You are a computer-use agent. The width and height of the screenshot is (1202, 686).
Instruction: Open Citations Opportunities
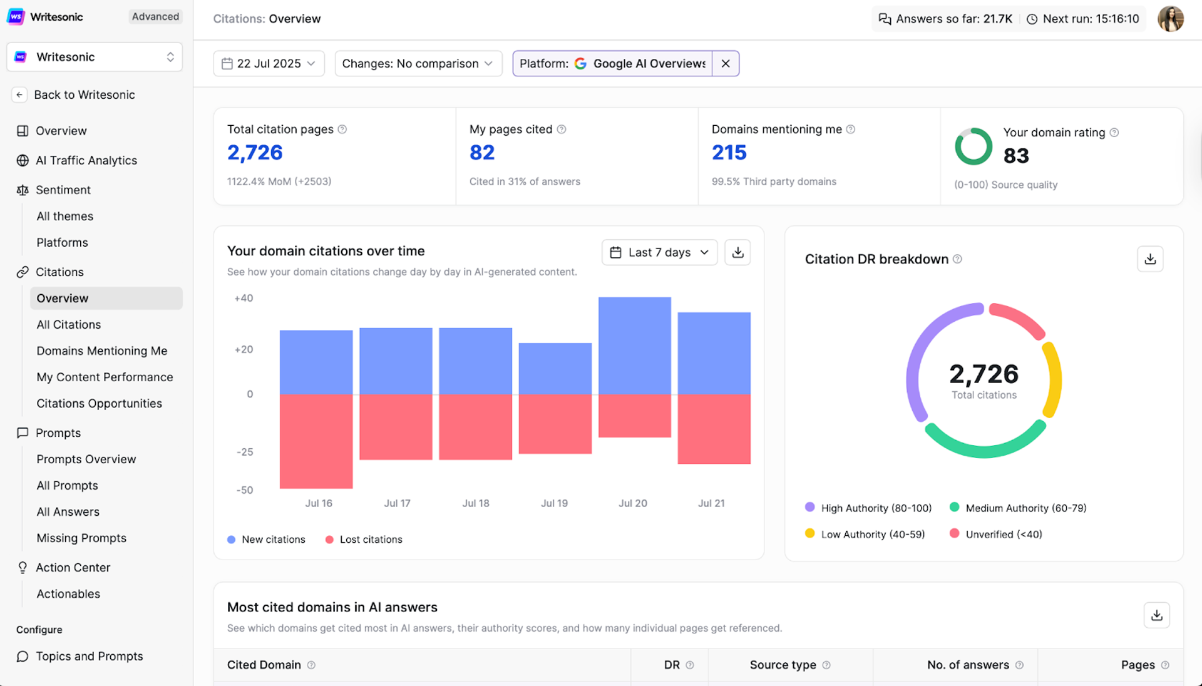[99, 403]
